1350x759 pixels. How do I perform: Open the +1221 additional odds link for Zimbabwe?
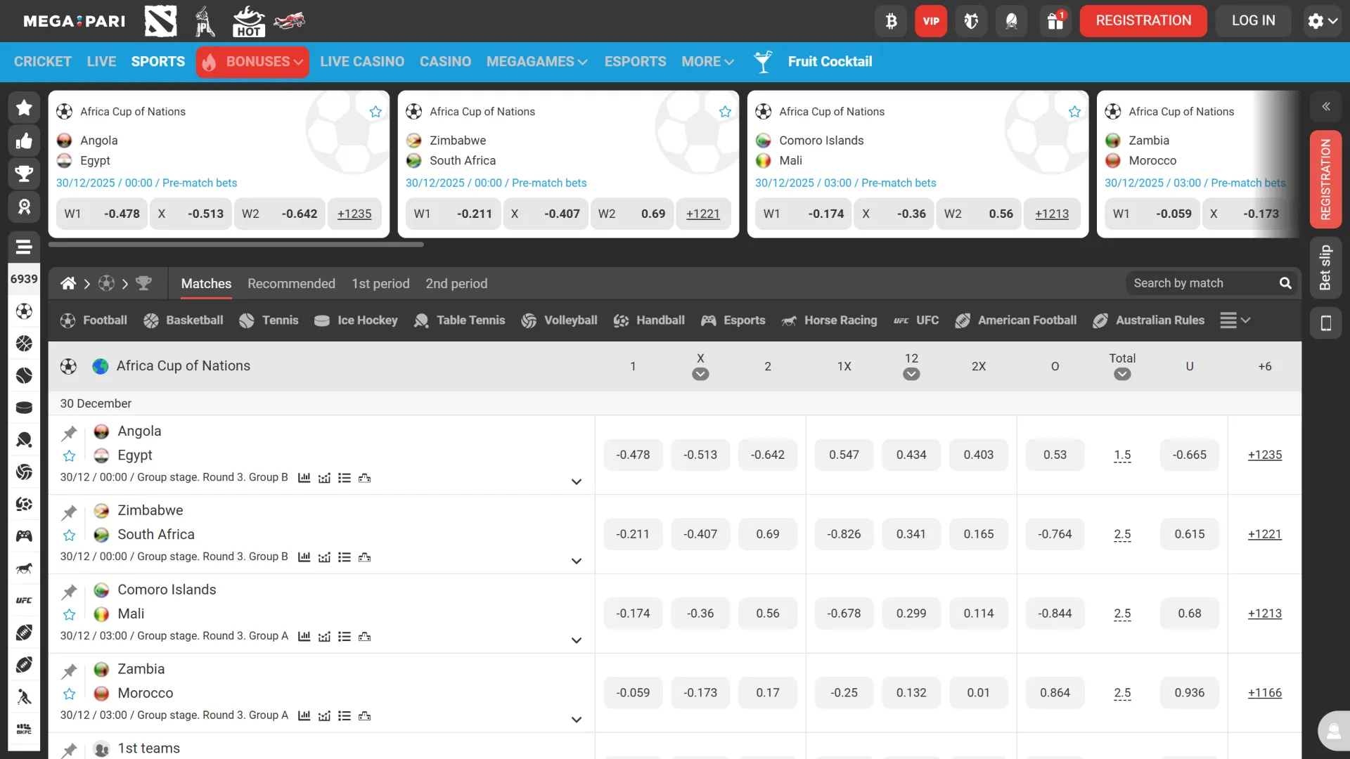(1264, 534)
